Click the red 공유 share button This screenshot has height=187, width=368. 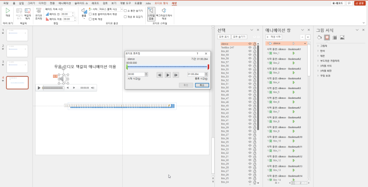point(360,3)
